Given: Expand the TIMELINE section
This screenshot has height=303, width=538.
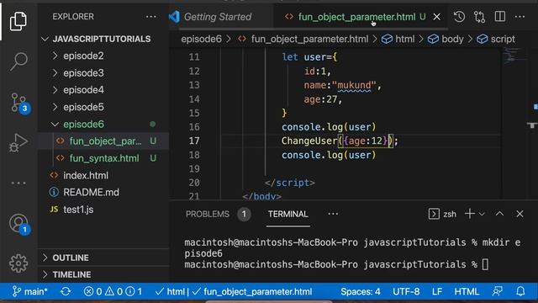Looking at the screenshot, I should [x=71, y=274].
